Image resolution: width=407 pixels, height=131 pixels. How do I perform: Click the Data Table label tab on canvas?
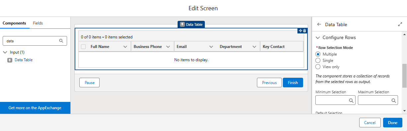click(191, 24)
